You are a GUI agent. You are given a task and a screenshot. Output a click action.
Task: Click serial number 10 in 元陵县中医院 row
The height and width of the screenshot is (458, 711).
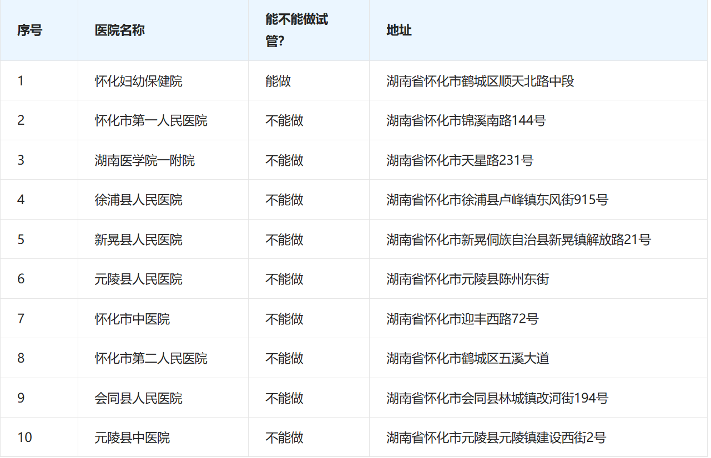[x=24, y=437]
